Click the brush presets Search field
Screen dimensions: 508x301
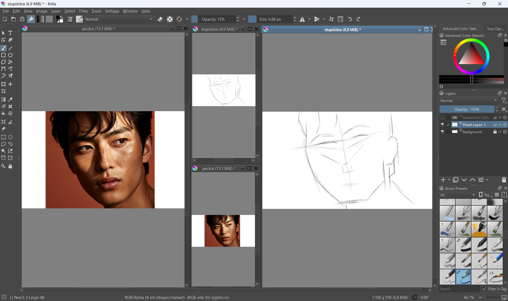(x=459, y=289)
